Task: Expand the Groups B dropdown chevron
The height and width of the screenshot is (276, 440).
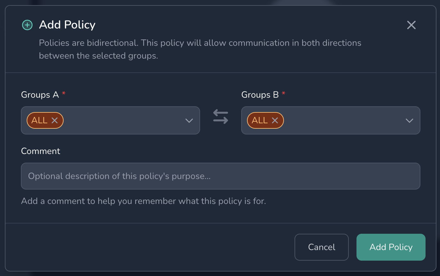Action: pyautogui.click(x=409, y=121)
